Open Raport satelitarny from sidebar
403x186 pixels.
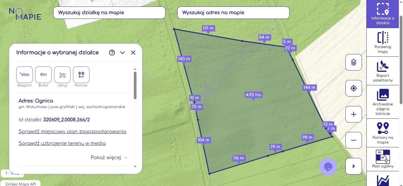click(383, 71)
